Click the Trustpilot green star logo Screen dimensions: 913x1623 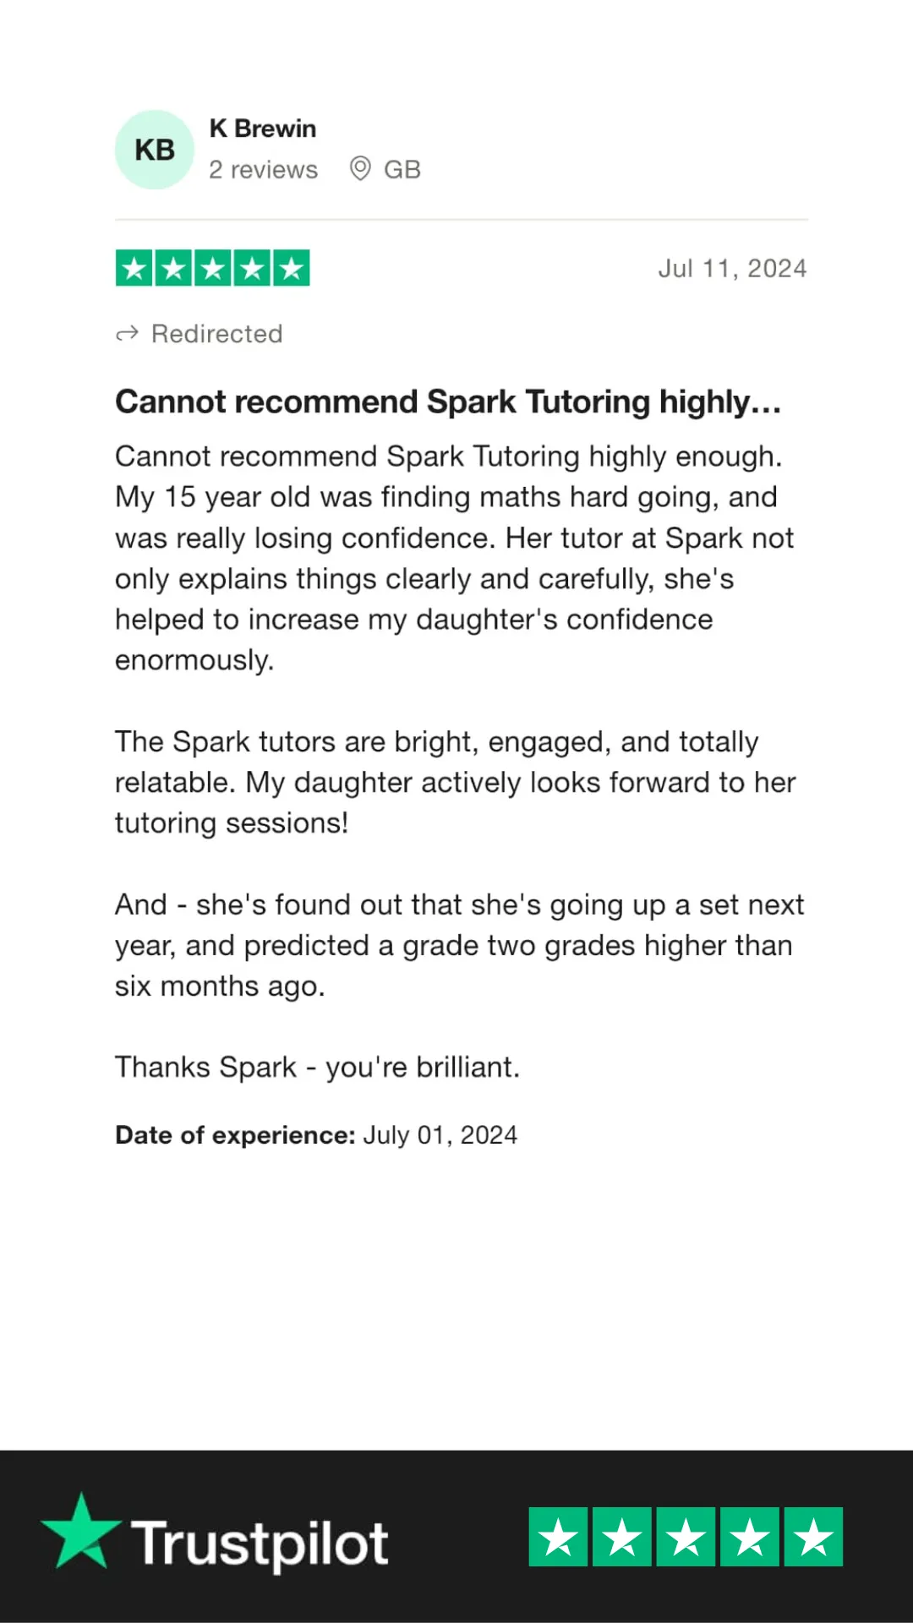click(x=81, y=1531)
